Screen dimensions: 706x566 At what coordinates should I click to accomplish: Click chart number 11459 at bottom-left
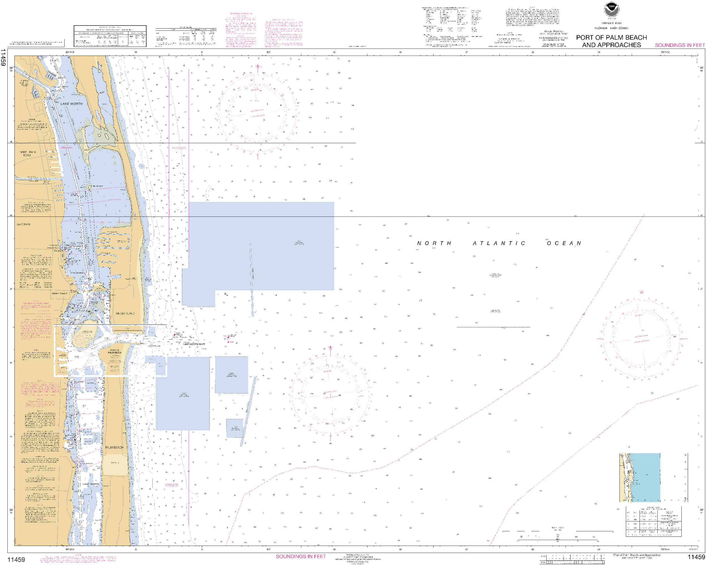(x=16, y=560)
